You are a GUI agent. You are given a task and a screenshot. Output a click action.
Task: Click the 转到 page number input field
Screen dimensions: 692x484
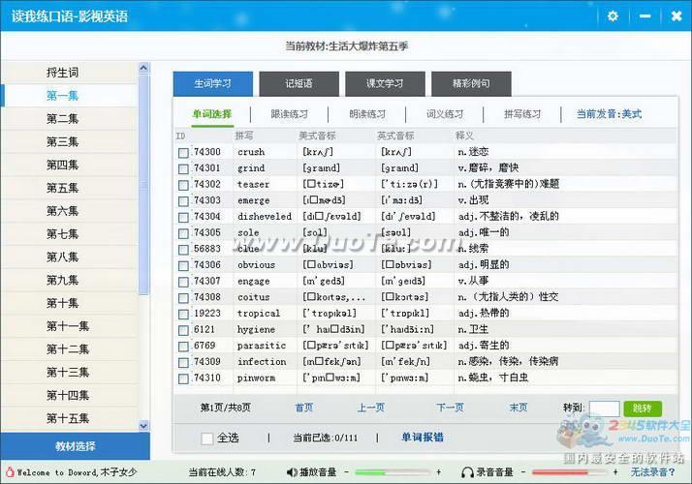(x=604, y=408)
